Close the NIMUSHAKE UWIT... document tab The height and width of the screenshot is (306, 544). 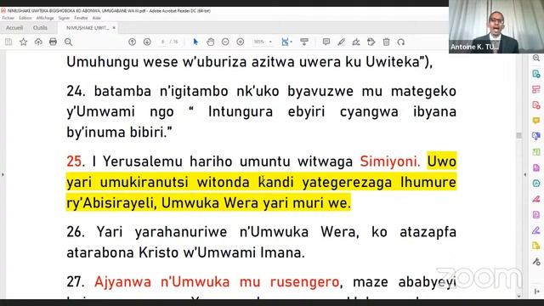[x=114, y=28]
